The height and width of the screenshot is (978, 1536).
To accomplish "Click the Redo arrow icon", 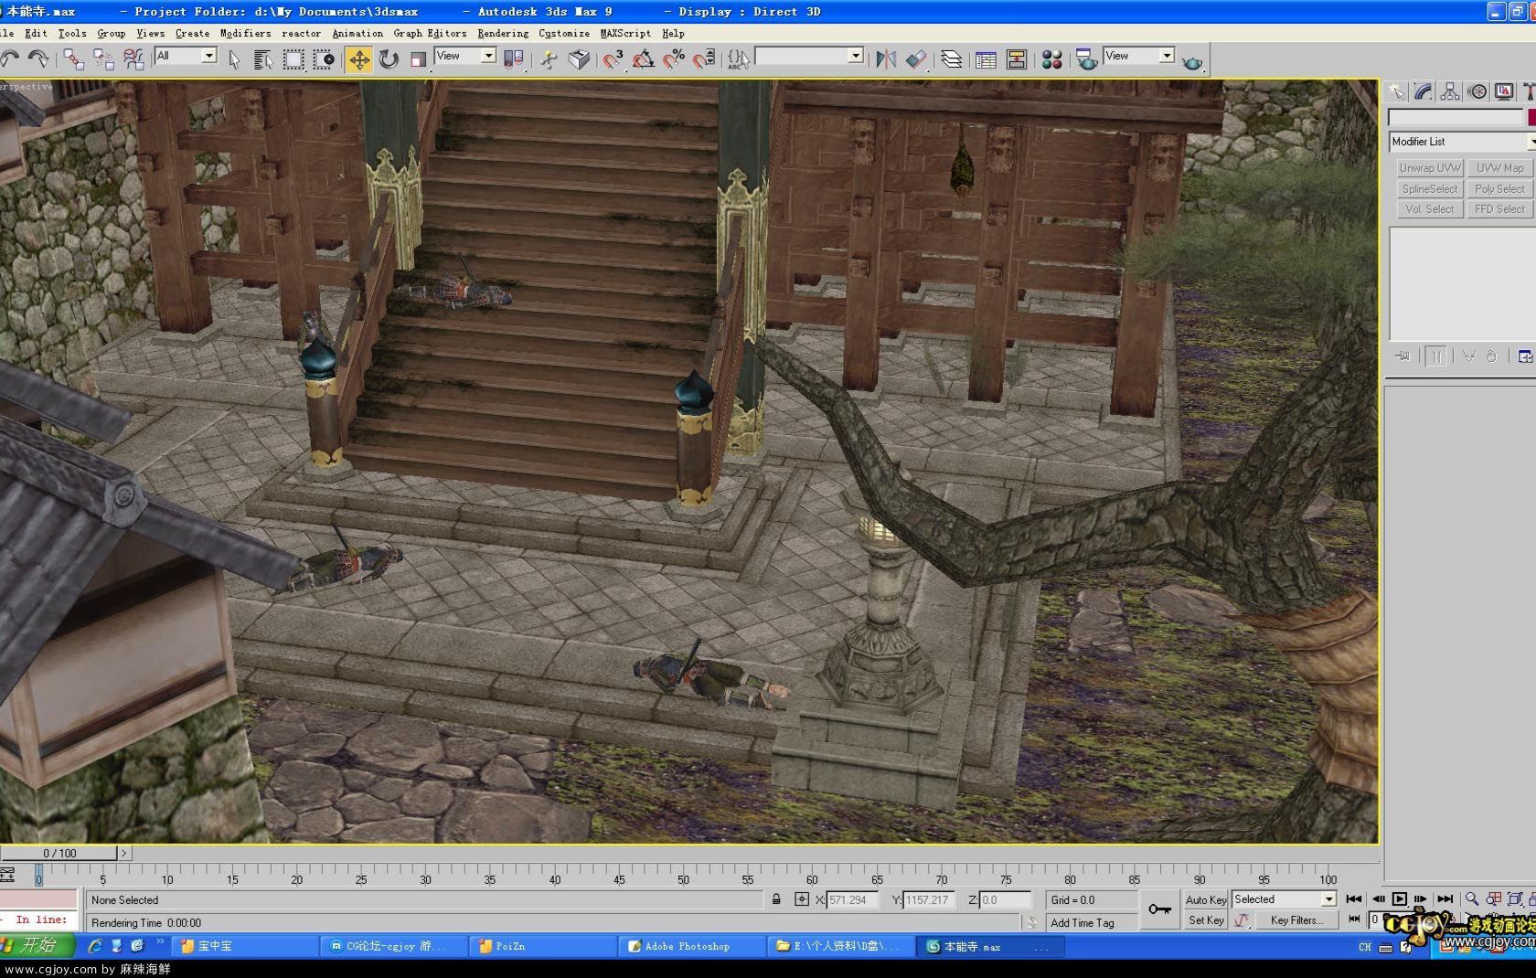I will pyautogui.click(x=38, y=59).
